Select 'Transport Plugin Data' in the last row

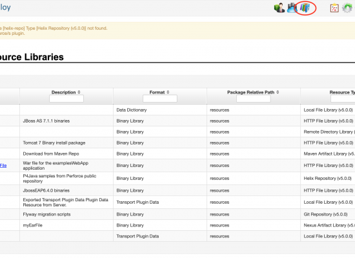pyautogui.click(x=137, y=236)
